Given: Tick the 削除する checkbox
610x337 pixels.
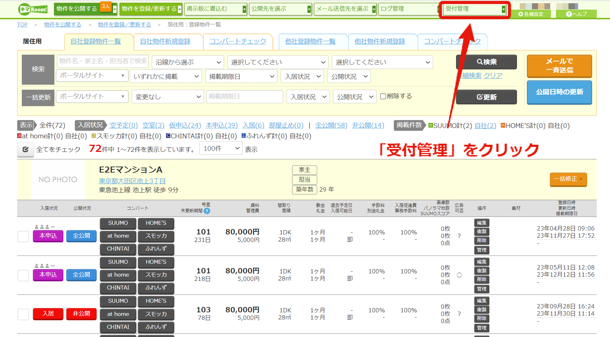Looking at the screenshot, I should 383,96.
